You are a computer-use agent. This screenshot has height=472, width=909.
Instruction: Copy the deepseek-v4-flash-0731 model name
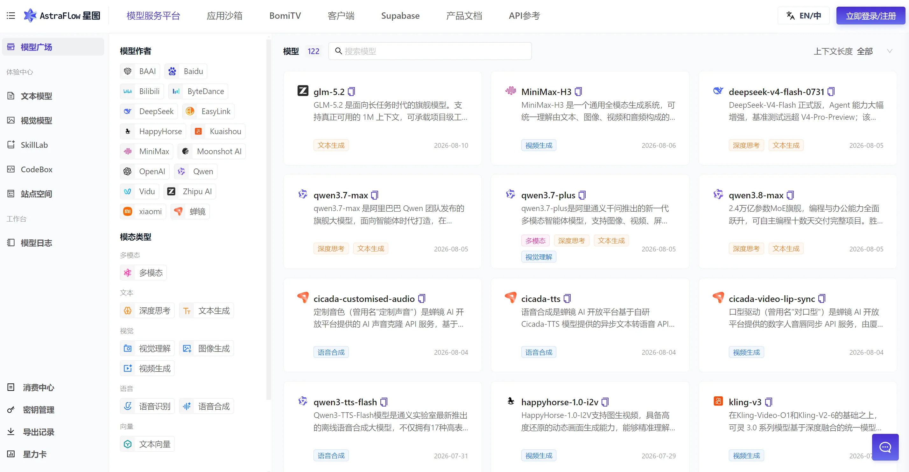831,92
